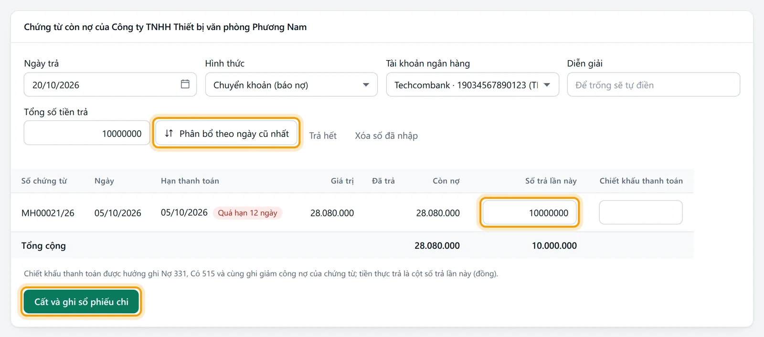The image size is (764, 337).
Task: Click Chiết khấu thanh toán field for MH00021/26
Action: tap(641, 212)
